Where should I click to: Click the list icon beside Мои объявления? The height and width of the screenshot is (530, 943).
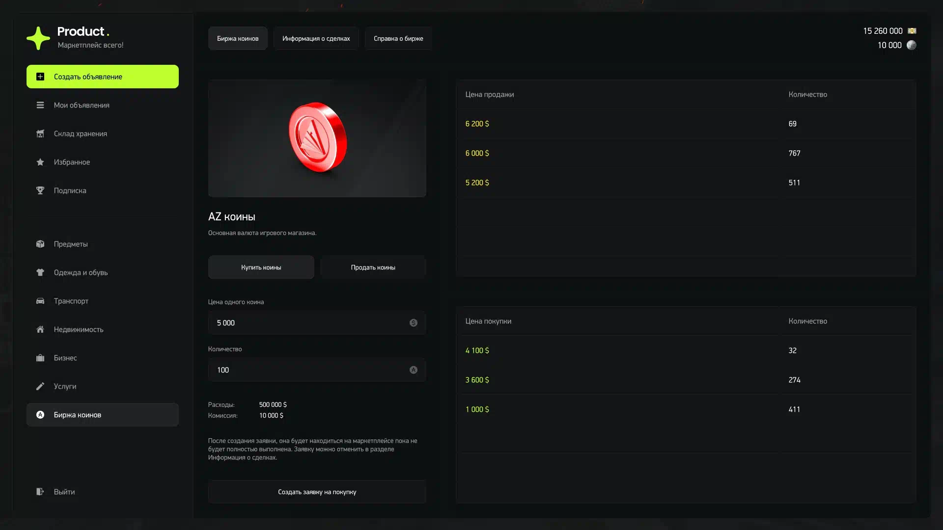point(40,105)
